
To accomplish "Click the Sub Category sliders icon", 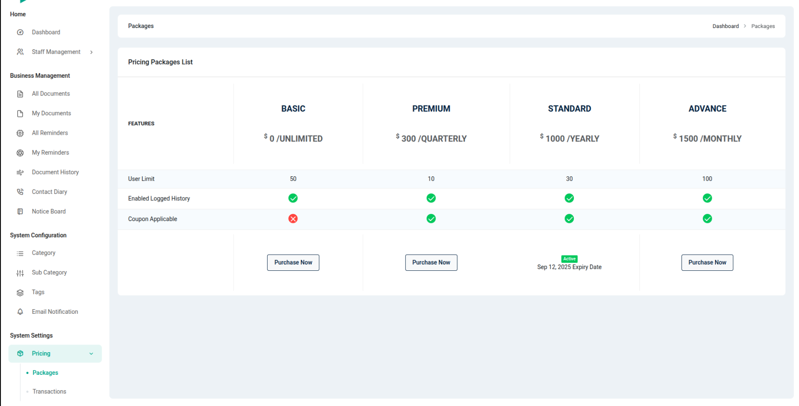I will click(20, 273).
